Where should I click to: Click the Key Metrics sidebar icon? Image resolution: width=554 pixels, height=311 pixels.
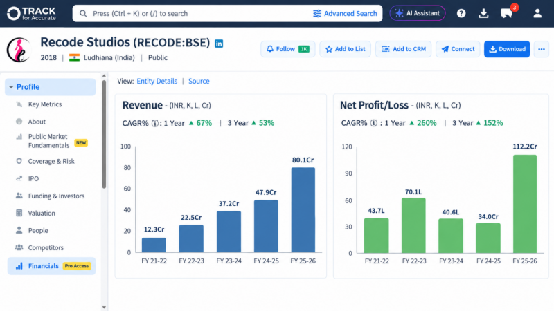coord(19,104)
